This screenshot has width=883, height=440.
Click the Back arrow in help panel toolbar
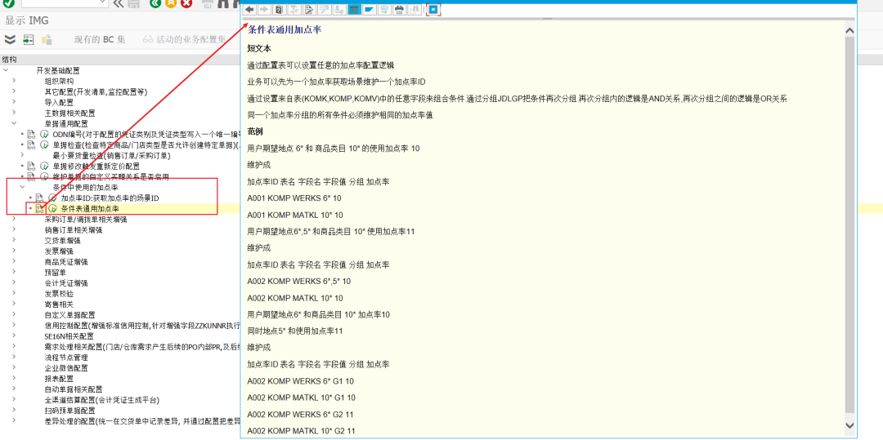pyautogui.click(x=249, y=10)
